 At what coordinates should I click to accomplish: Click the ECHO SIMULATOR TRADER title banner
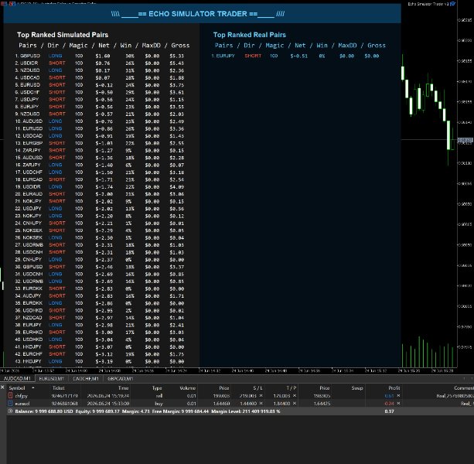[x=203, y=14]
